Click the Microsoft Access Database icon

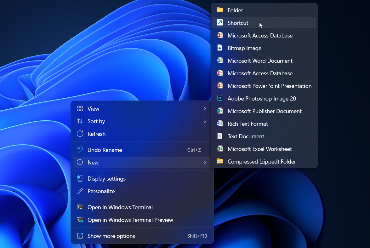point(220,35)
